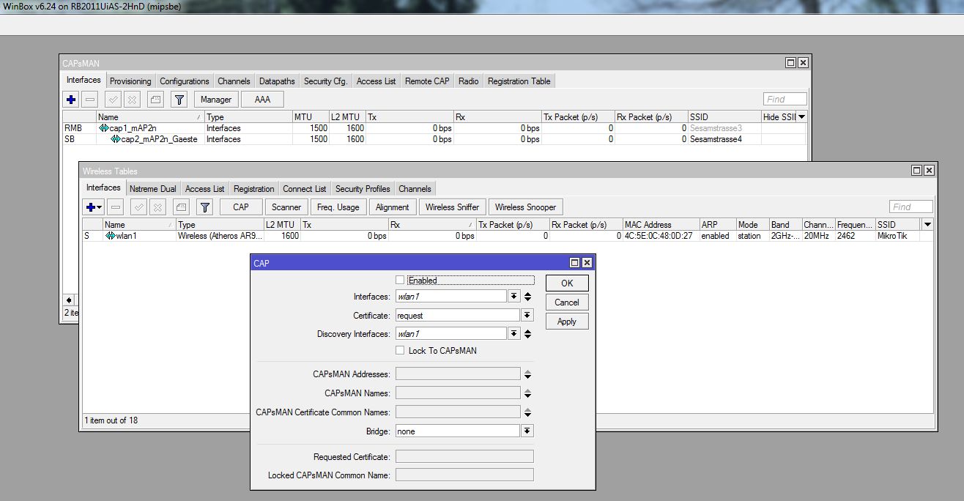Open the funnel Filter icon in Wireless Tables toolbar

click(205, 207)
